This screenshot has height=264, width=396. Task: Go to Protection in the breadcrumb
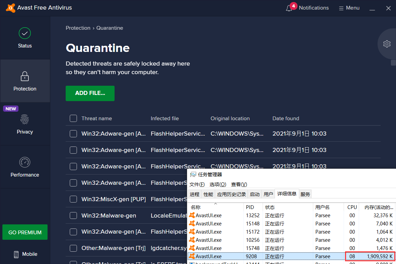click(78, 28)
